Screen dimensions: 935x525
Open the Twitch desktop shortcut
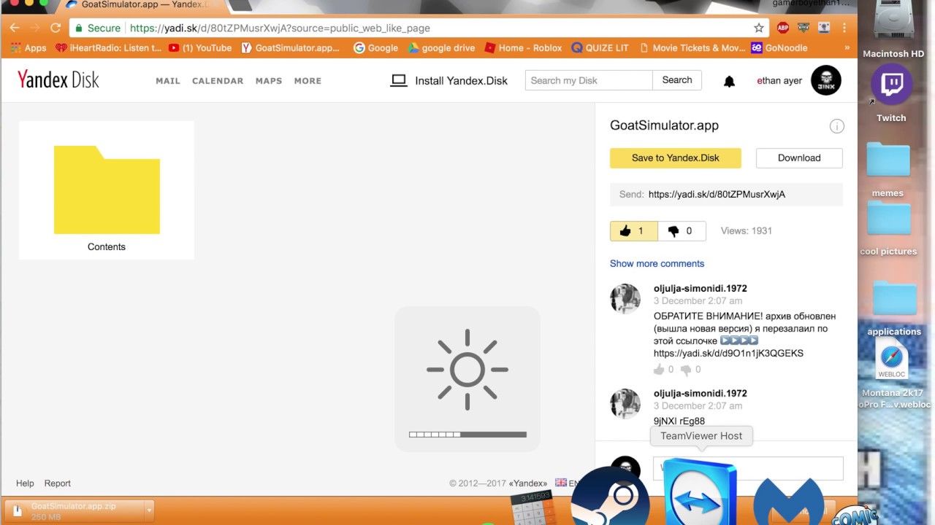click(891, 86)
